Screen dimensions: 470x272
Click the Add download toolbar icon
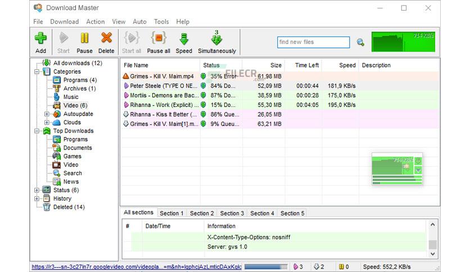tap(40, 38)
